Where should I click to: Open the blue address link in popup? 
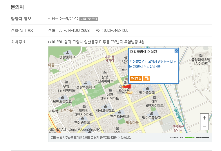point(153,64)
